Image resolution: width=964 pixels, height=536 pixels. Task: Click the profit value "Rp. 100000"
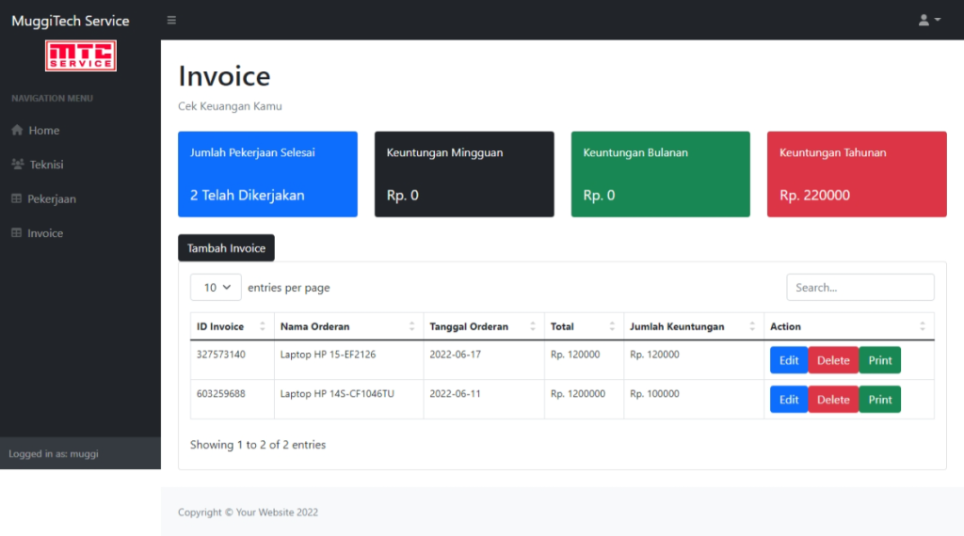click(x=654, y=394)
